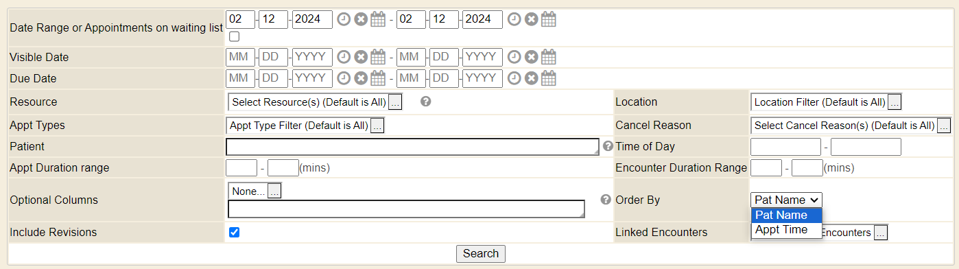Viewport: 959px width, 269px height.
Task: Expand the Order By dropdown
Action: (x=786, y=200)
